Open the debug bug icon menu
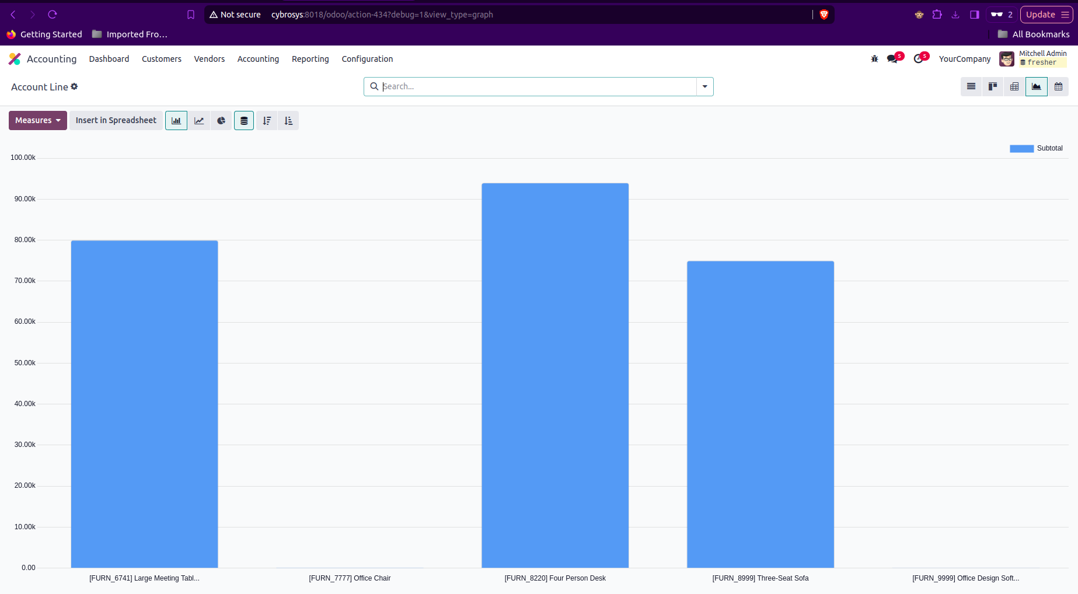 click(874, 59)
